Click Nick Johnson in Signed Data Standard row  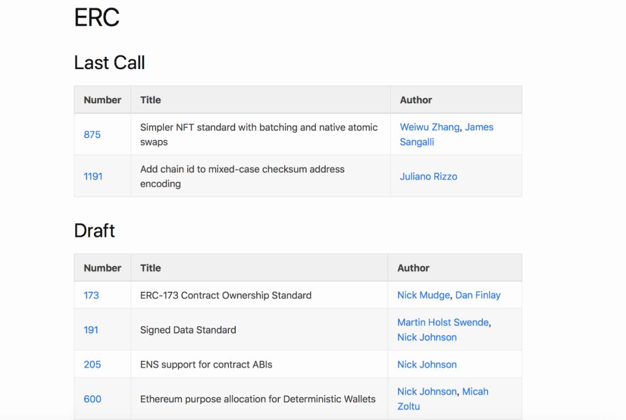click(x=427, y=338)
